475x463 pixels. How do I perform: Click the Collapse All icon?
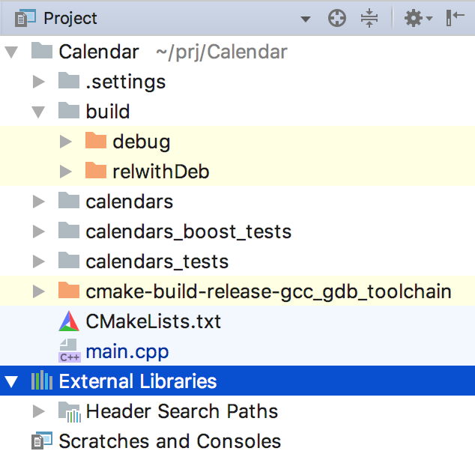click(369, 18)
